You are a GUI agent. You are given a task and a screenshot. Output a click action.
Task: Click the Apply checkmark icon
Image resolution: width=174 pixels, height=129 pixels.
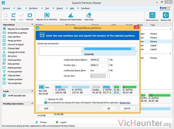tap(21, 15)
